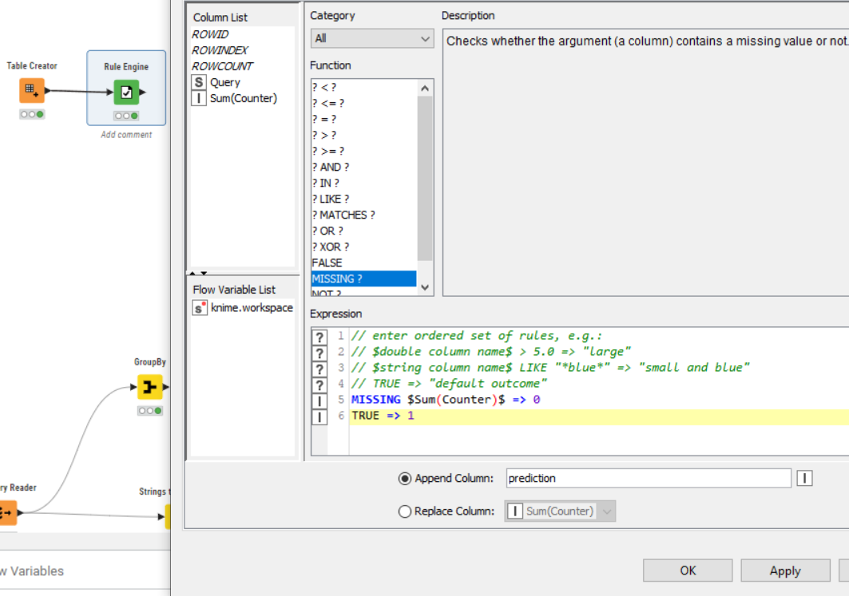Screen dimensions: 849x596
Task: Click expression line 5 MISSING rule
Action: 446,400
